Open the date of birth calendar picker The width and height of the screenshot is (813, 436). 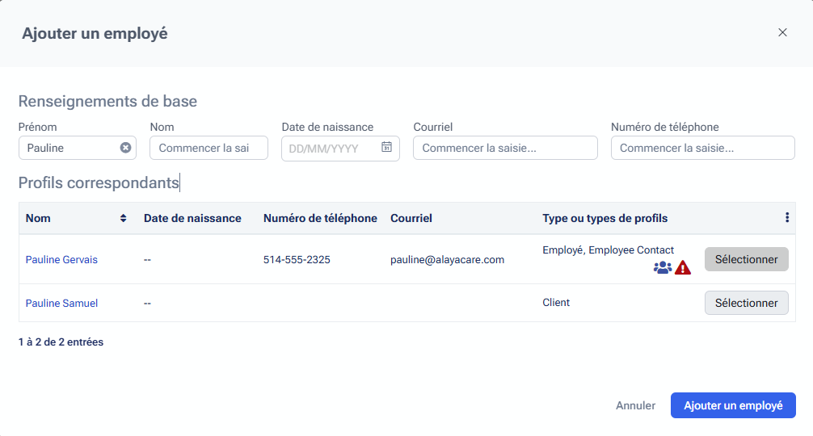click(386, 148)
